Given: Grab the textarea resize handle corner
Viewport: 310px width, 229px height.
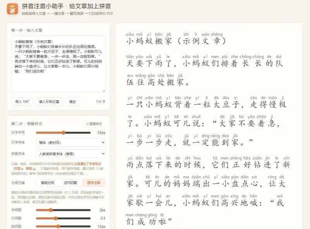Looking at the screenshot, I should point(104,91).
